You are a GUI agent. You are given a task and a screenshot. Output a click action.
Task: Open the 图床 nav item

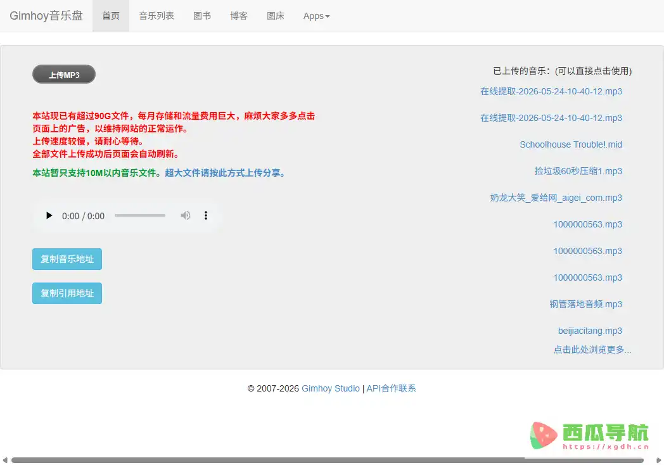click(276, 16)
